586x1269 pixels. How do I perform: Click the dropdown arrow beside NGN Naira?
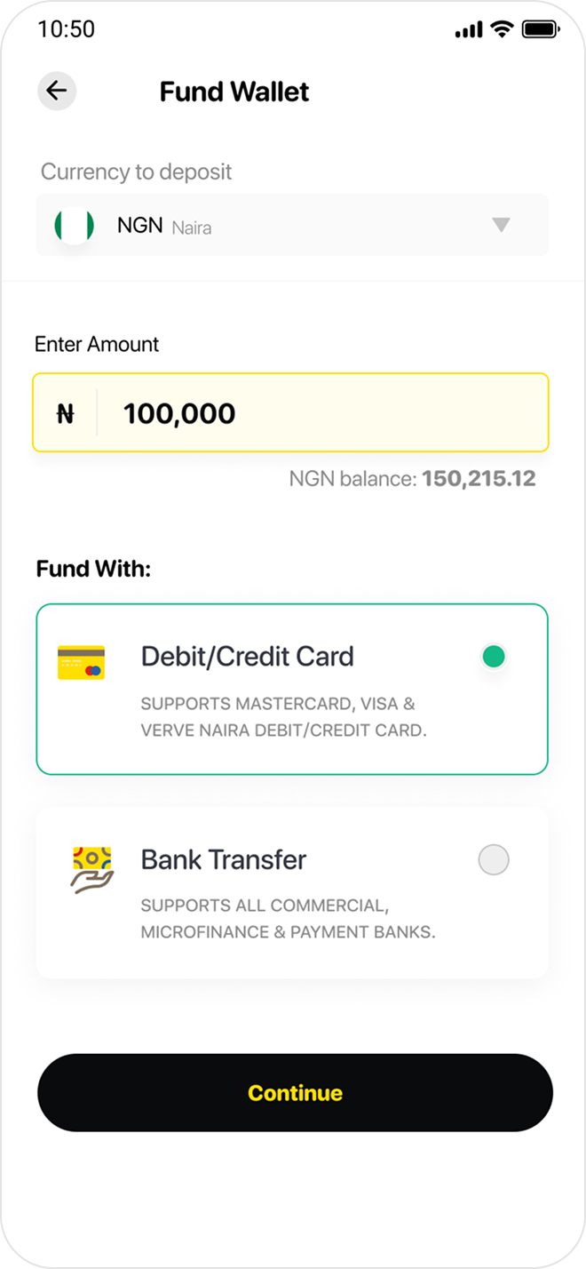[503, 226]
